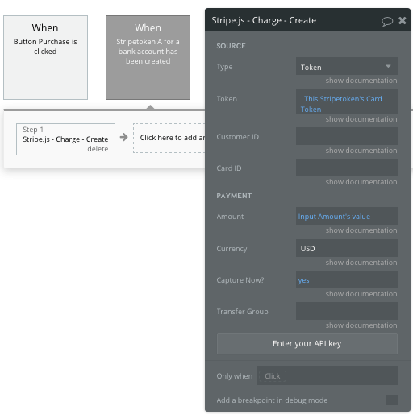Select the Stripetoken A bank account event
This screenshot has height=414, width=413.
point(148,57)
